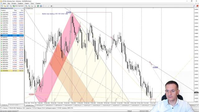Click the price label at left chart low

tap(31, 94)
